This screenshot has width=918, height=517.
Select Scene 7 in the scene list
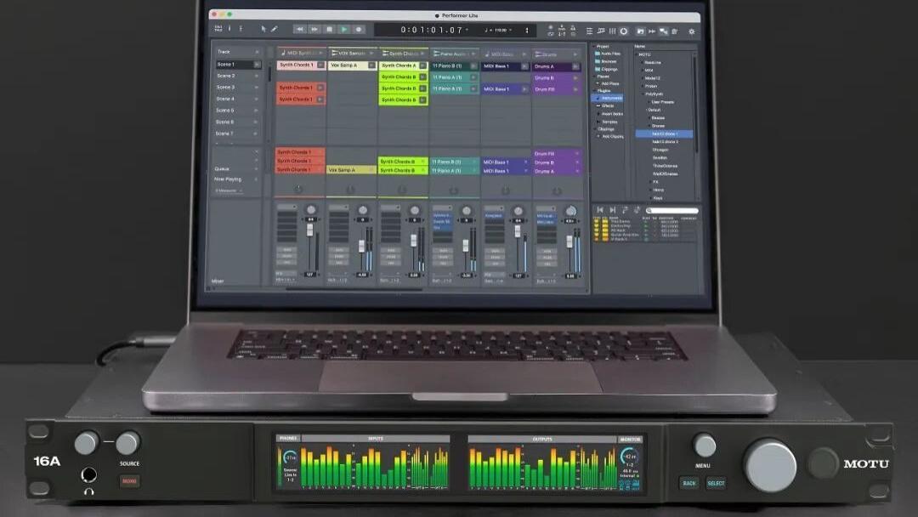click(x=225, y=134)
